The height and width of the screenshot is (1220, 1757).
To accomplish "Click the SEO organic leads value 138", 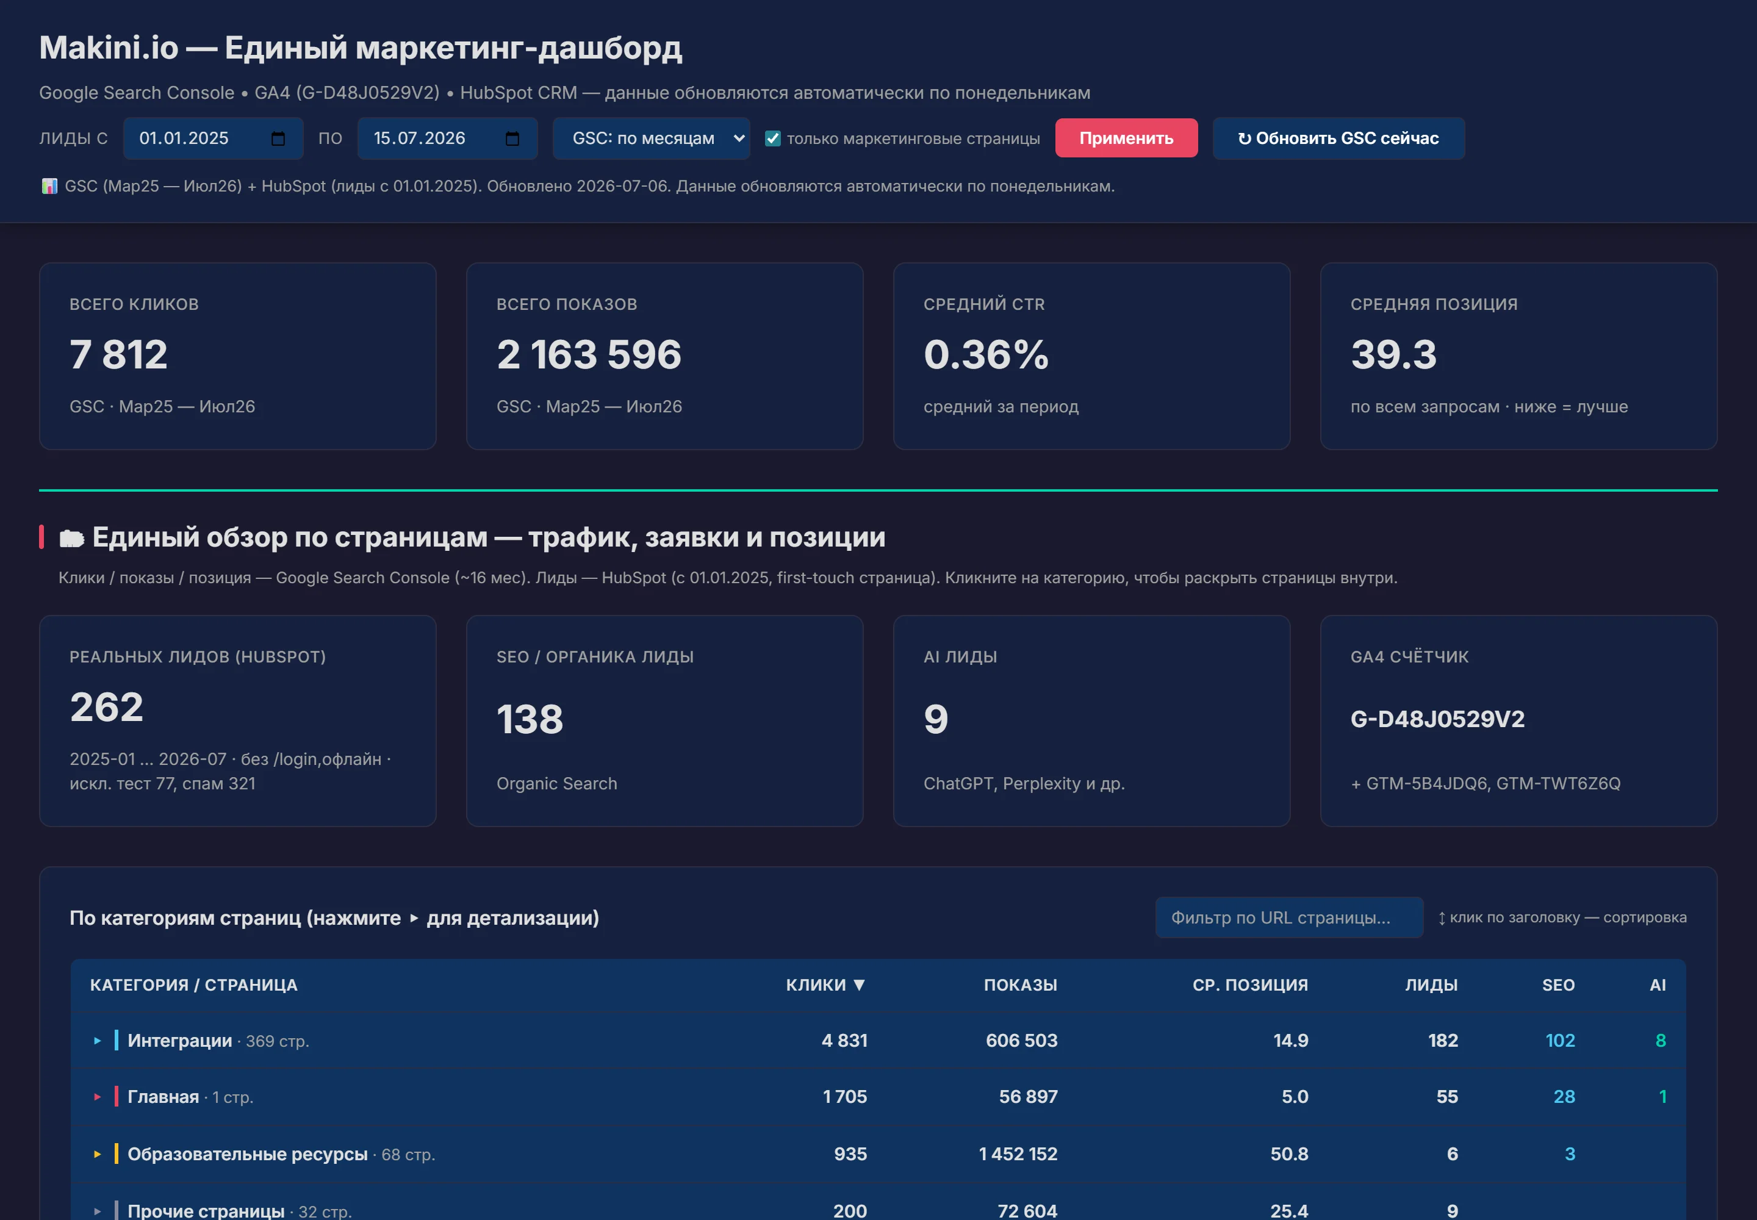I will click(530, 719).
